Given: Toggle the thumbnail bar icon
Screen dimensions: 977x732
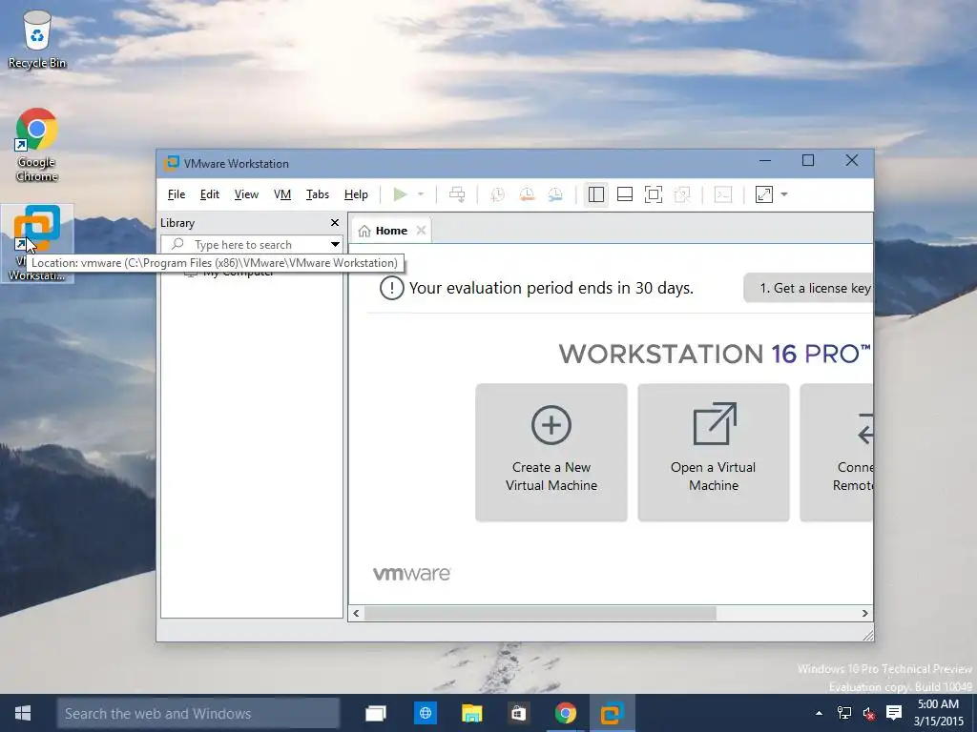Looking at the screenshot, I should point(624,194).
